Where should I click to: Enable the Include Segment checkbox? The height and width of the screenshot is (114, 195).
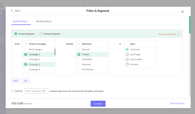coord(16,34)
